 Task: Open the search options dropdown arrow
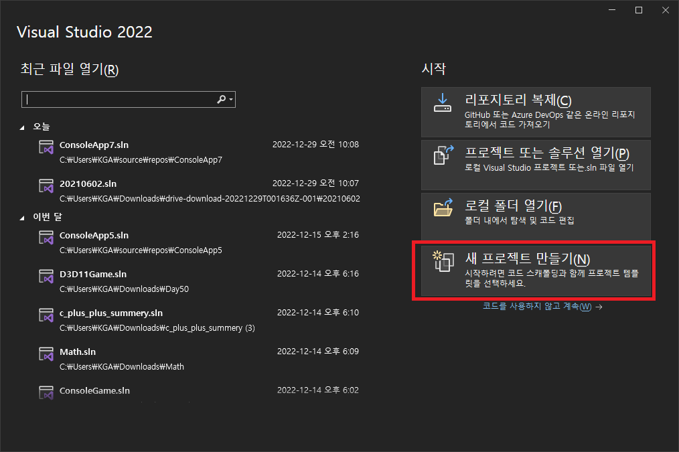click(x=231, y=100)
